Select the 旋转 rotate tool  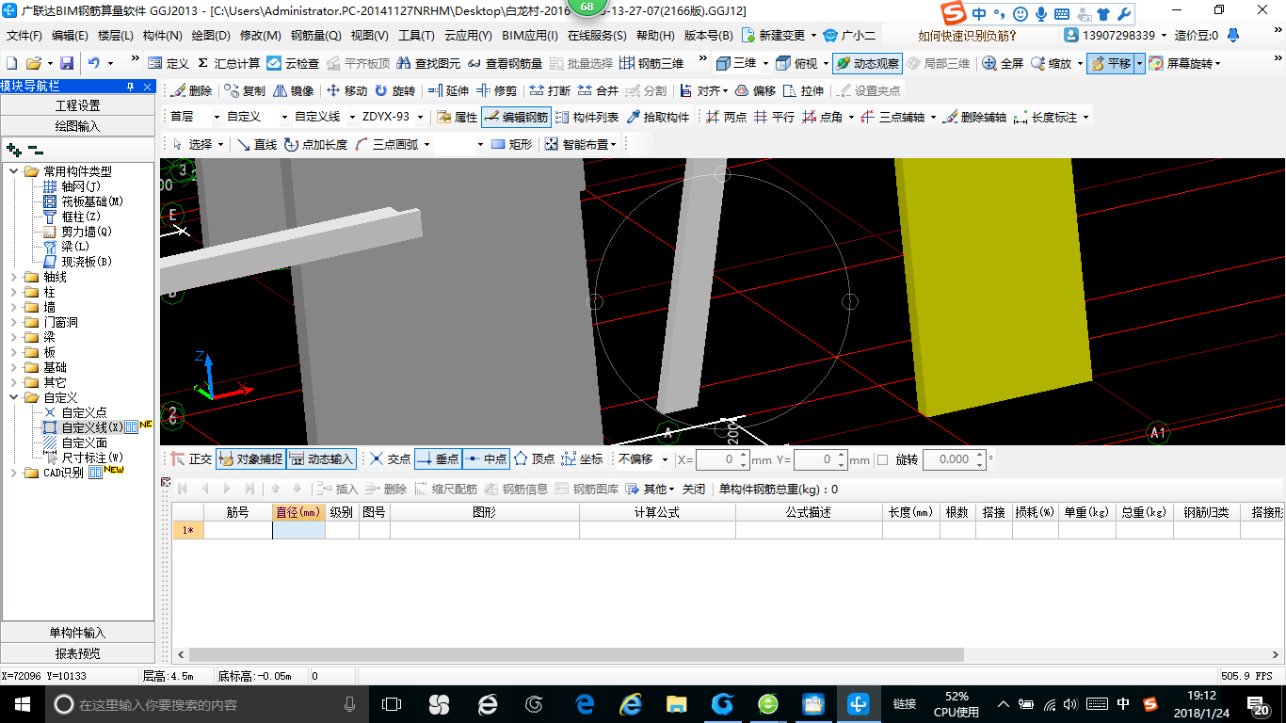click(394, 90)
